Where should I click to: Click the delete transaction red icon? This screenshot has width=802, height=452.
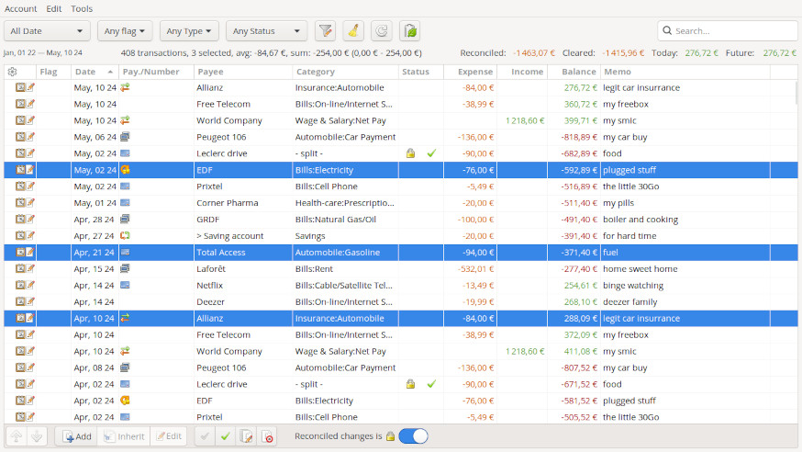[267, 436]
